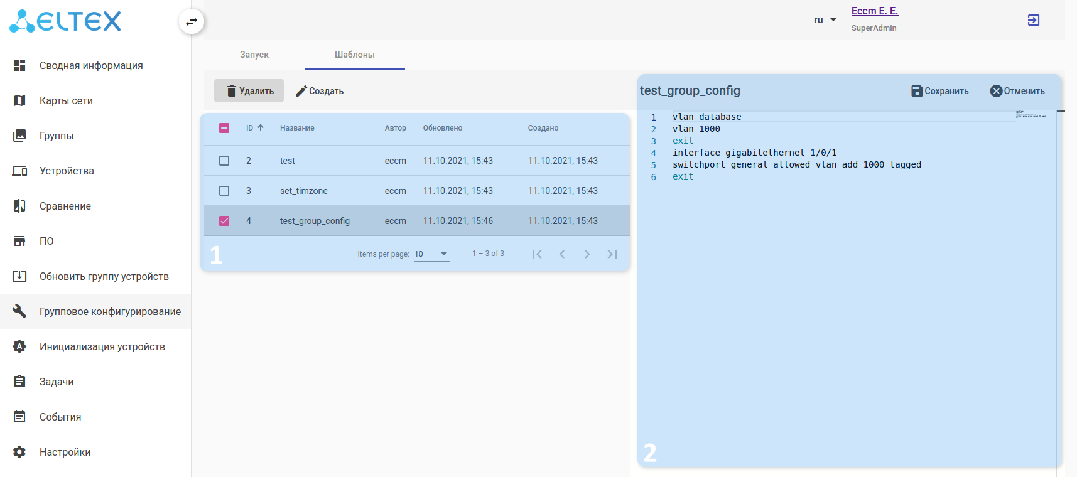This screenshot has height=477, width=1077.
Task: Click the code editor minimap
Action: (x=1031, y=114)
